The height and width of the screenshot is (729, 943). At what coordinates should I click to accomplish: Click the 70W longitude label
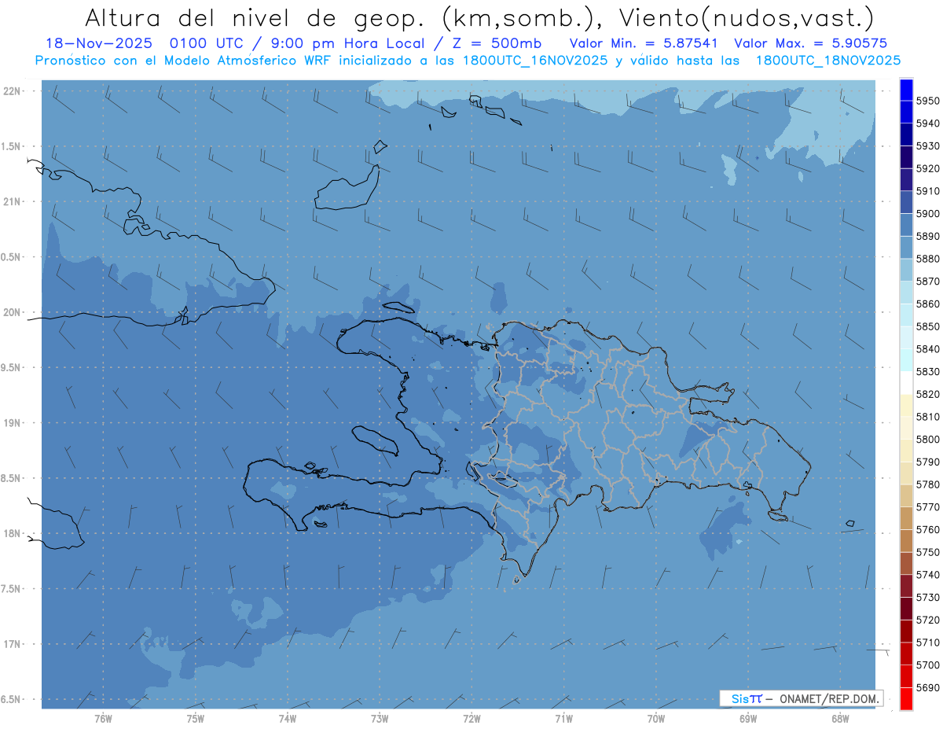(x=656, y=718)
